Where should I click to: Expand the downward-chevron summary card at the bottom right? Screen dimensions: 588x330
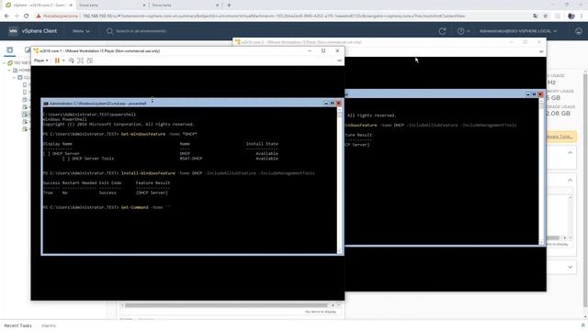tap(570, 267)
